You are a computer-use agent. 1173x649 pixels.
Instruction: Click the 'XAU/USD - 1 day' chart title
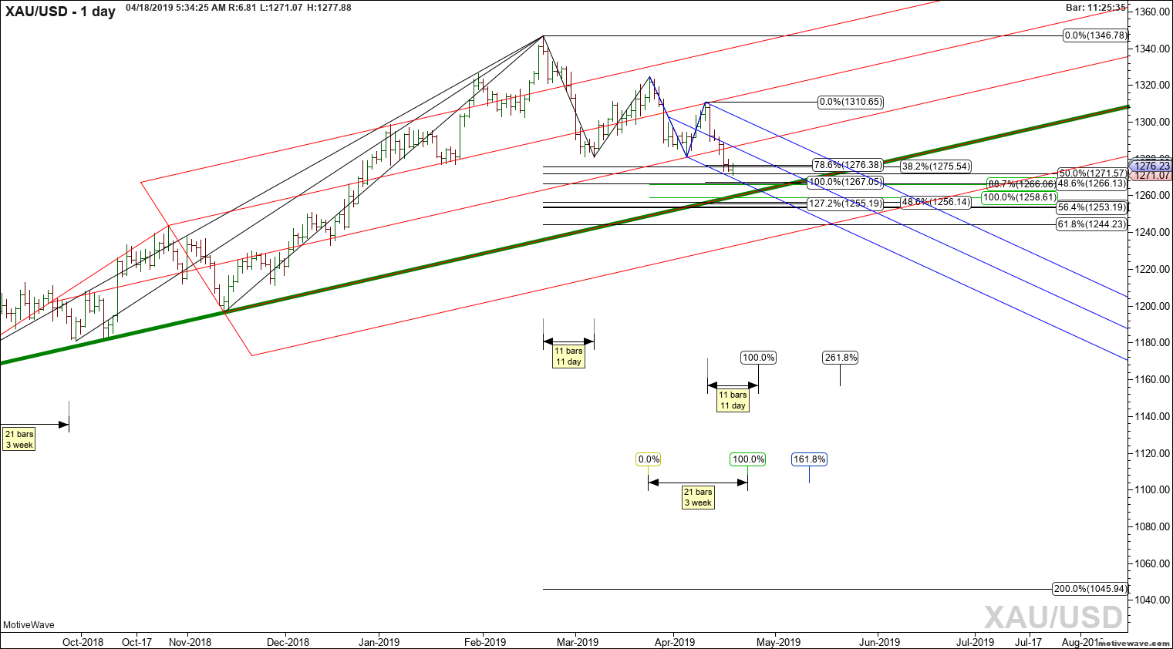[60, 12]
